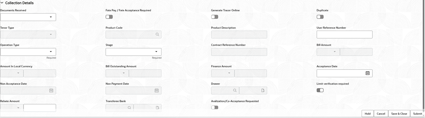Click Amount In Local Currency value field
Image resolution: width=425 pixels, height=118 pixels.
pyautogui.click(x=40, y=73)
